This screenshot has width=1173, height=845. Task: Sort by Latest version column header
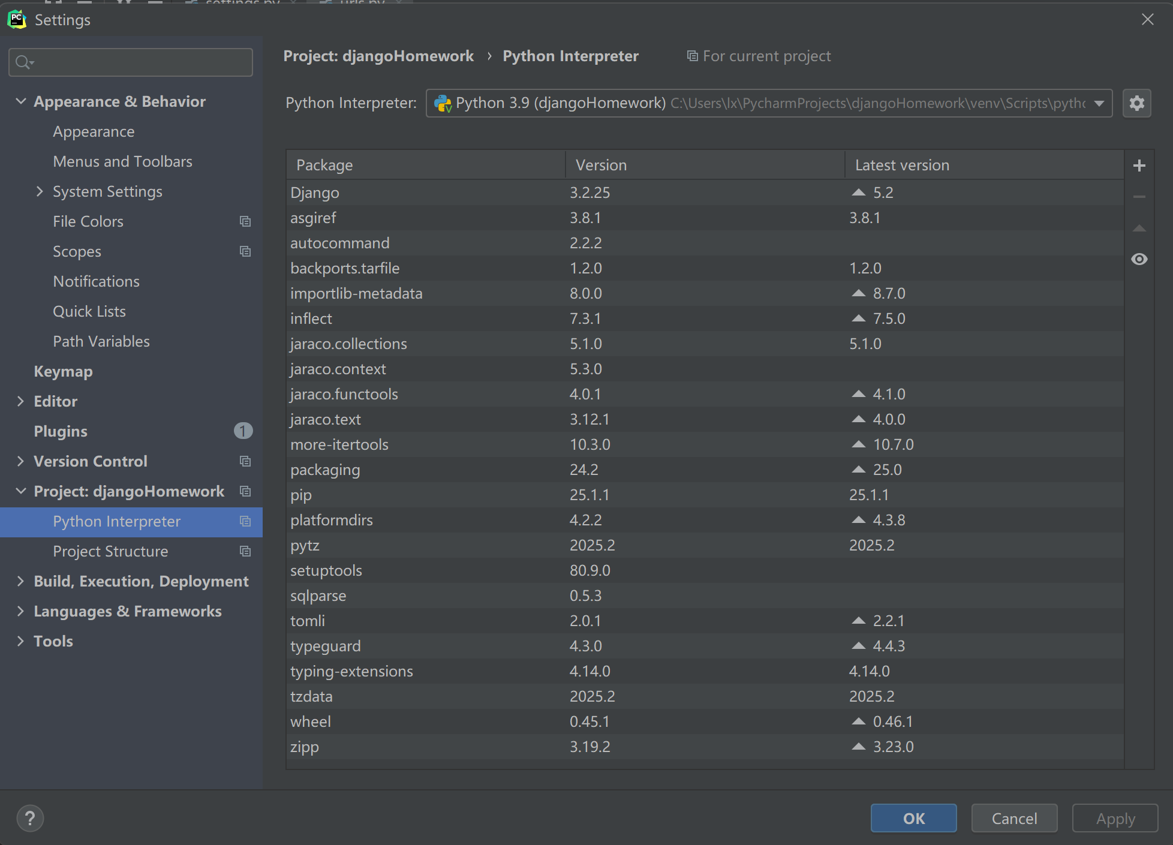click(x=984, y=165)
